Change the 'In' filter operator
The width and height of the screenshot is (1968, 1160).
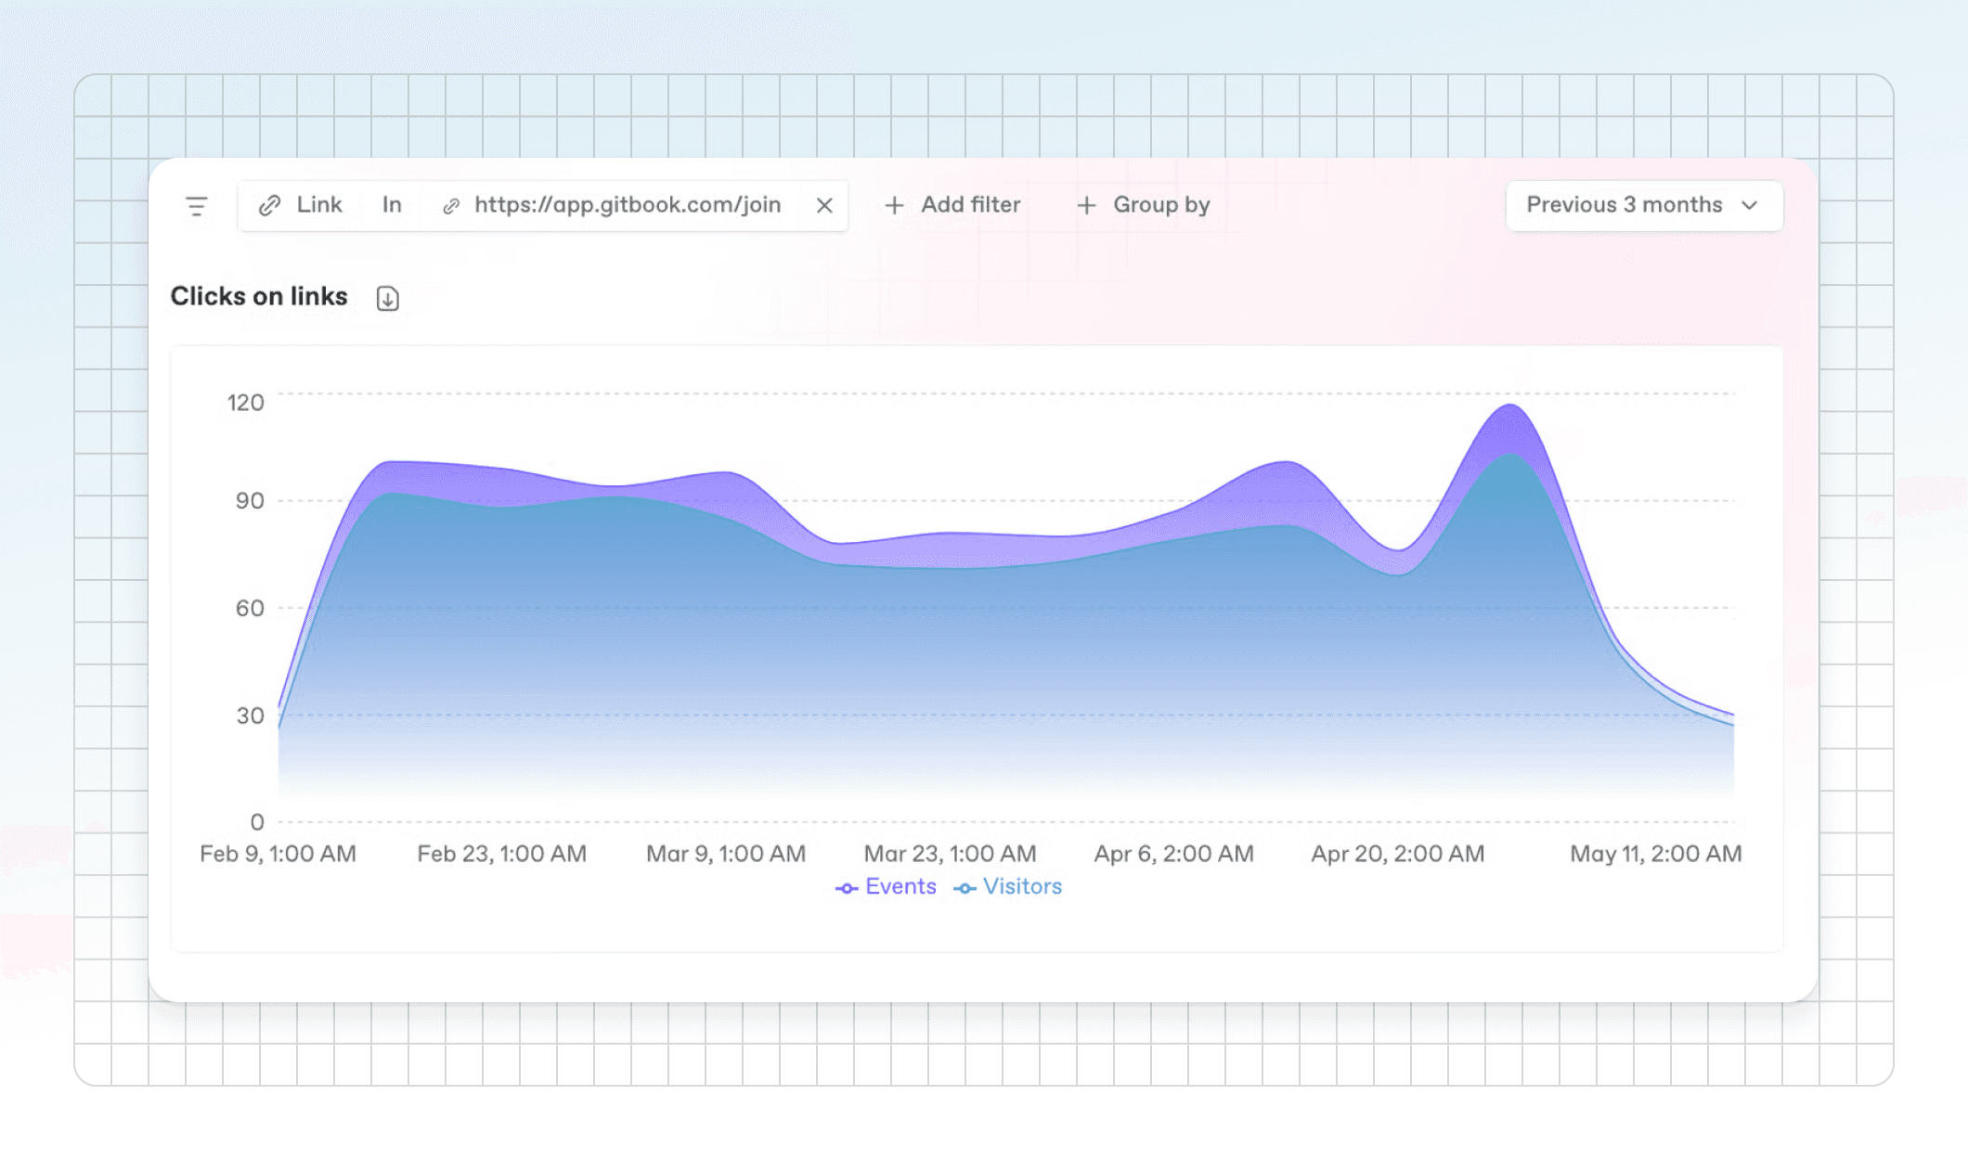[392, 205]
